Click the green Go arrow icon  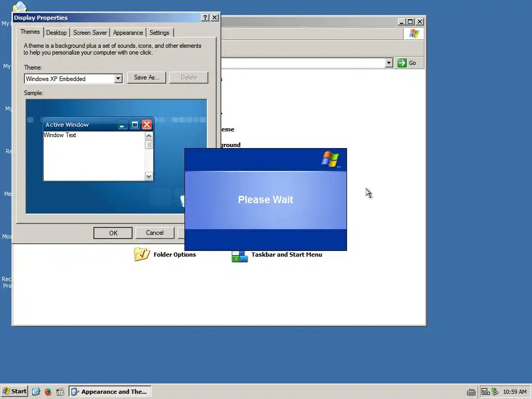pyautogui.click(x=402, y=63)
